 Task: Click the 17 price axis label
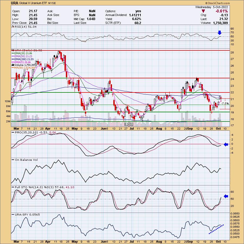[x=232, y=126]
